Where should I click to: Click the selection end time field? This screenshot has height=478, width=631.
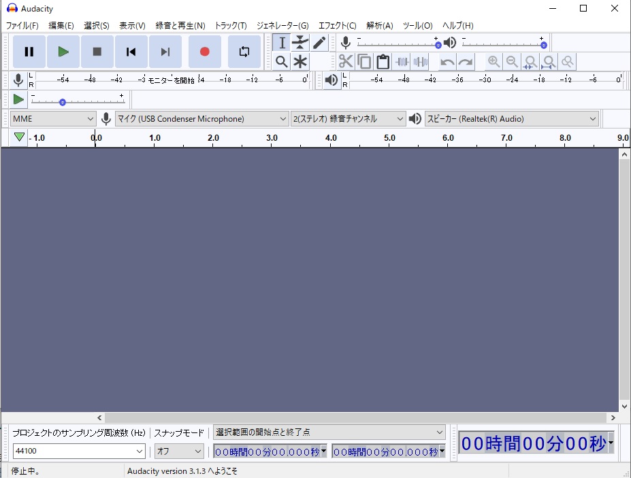385,451
